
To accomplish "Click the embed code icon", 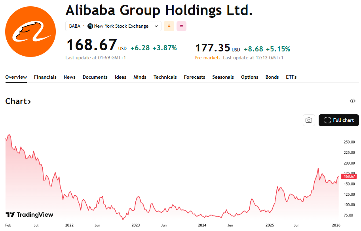I will pos(352,101).
